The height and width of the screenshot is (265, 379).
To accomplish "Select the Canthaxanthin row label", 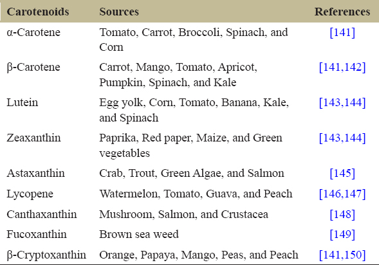I will [42, 214].
